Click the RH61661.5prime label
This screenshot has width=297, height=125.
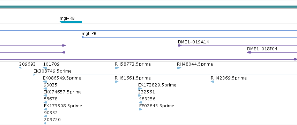[133, 78]
